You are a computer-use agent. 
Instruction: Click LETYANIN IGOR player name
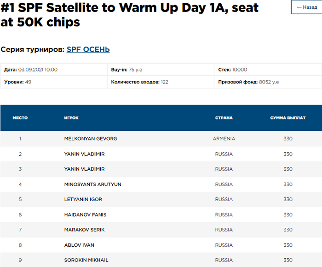click(83, 200)
